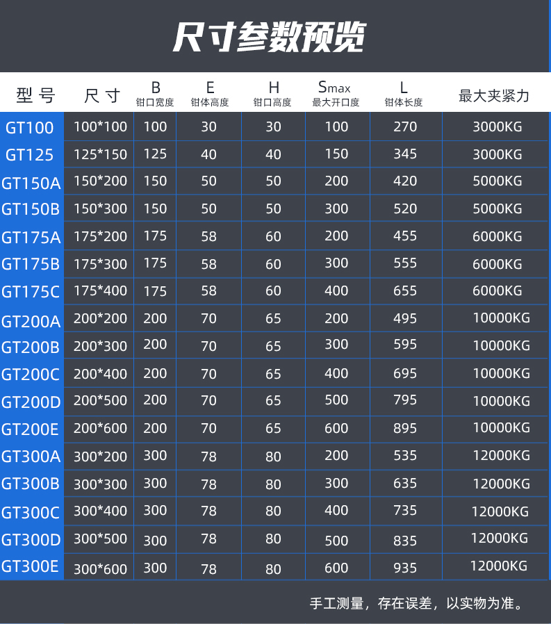Select the 型号 column header
Viewport: 551px width, 624px height.
[x=35, y=95]
